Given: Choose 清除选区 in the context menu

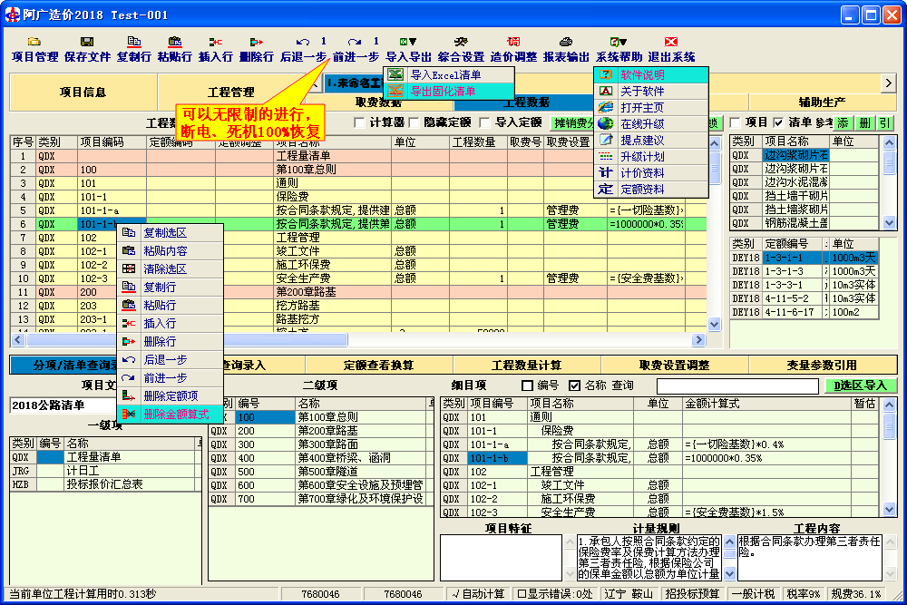Looking at the screenshot, I should tap(171, 269).
